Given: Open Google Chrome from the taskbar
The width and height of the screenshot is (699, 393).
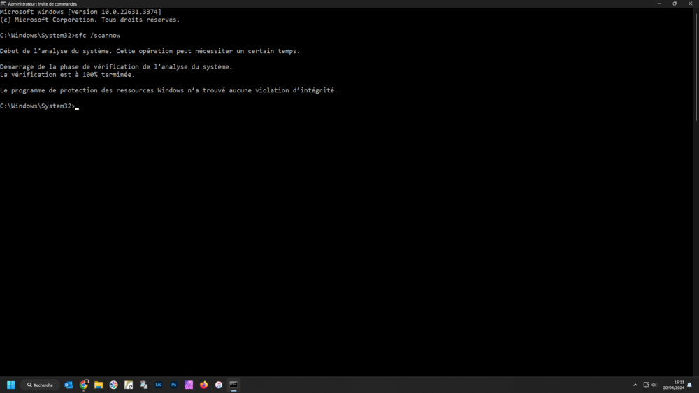Looking at the screenshot, I should point(84,385).
